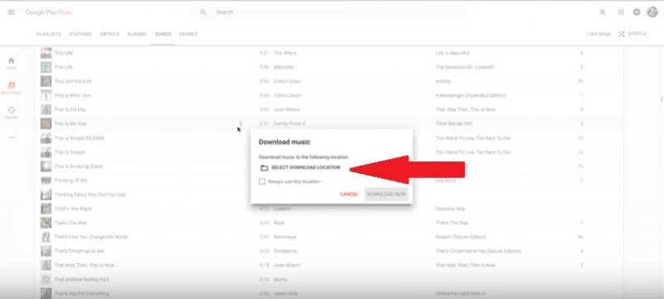The width and height of the screenshot is (664, 299).
Task: Click album art for This Life by MercyMe
Action: pyautogui.click(x=46, y=67)
